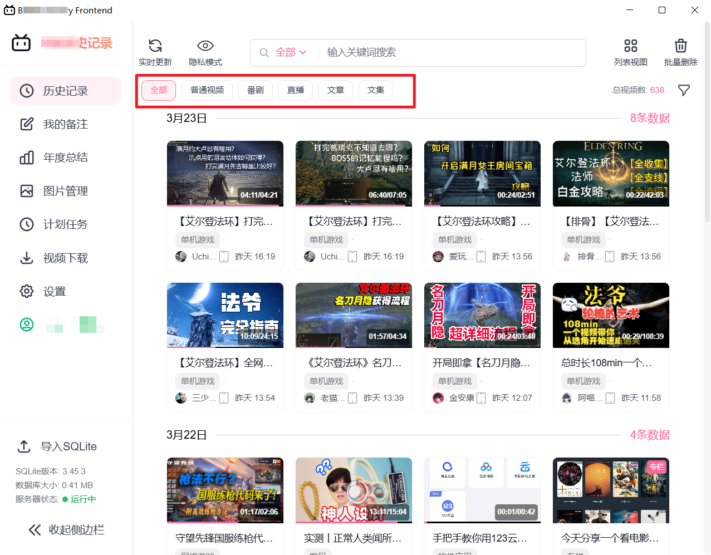The width and height of the screenshot is (711, 555).
Task: Open Elden Ring 白金攻略 thumbnail
Action: click(x=611, y=173)
